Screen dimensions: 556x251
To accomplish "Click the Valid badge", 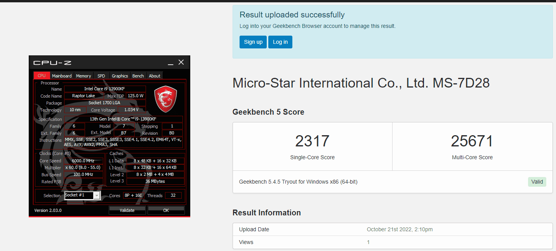I will [x=537, y=182].
